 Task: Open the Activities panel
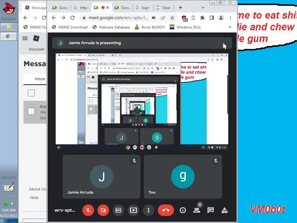[224, 210]
